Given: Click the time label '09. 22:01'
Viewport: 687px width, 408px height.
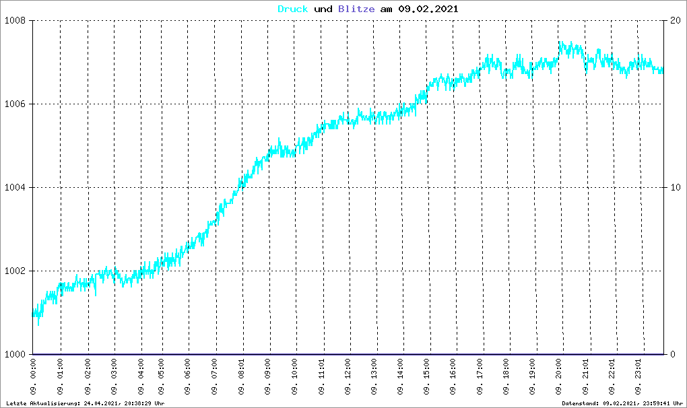Looking at the screenshot, I should [x=612, y=377].
